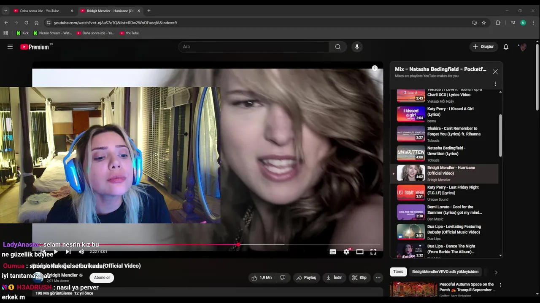Viewport: 540px width, 303px height.
Task: Open the Chrome profile N avatar
Action: 523,23
